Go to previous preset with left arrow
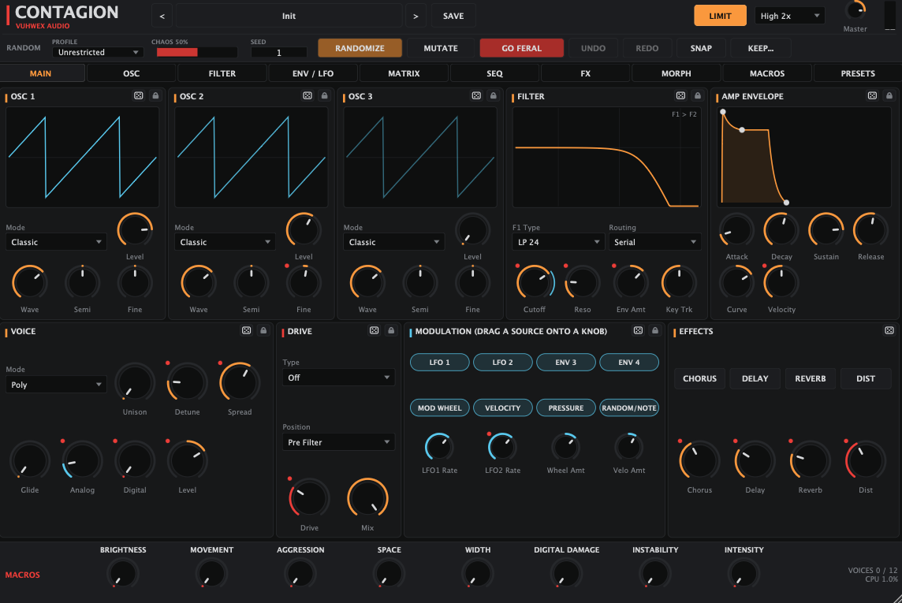Viewport: 902px width, 603px height. [x=162, y=16]
